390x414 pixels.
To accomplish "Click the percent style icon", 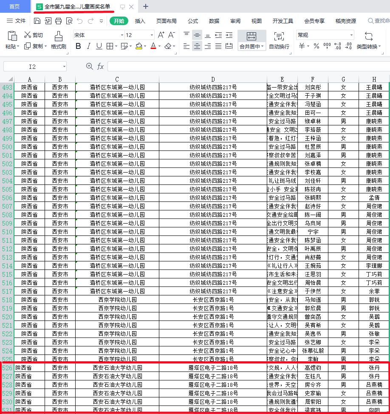I will tap(317, 46).
